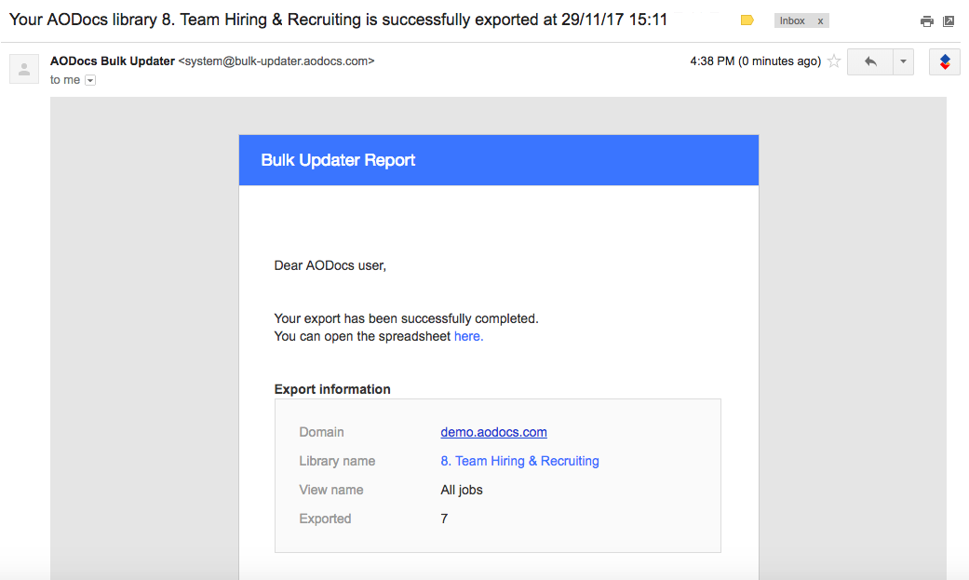Click the sender address system@bulk-updater.aodocs.com
Image resolution: width=969 pixels, height=580 pixels.
point(276,61)
